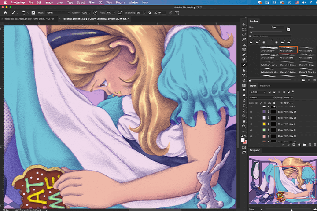Select the Healing Brush tool

(x=244, y=60)
